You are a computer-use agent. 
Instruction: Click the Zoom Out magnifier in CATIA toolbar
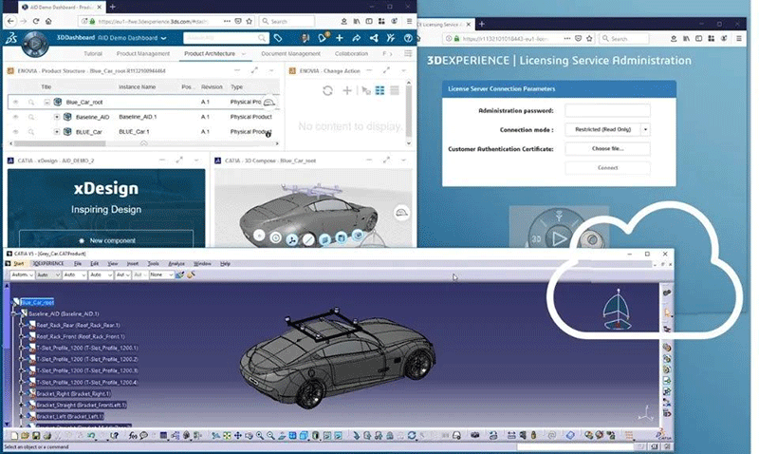click(x=270, y=436)
